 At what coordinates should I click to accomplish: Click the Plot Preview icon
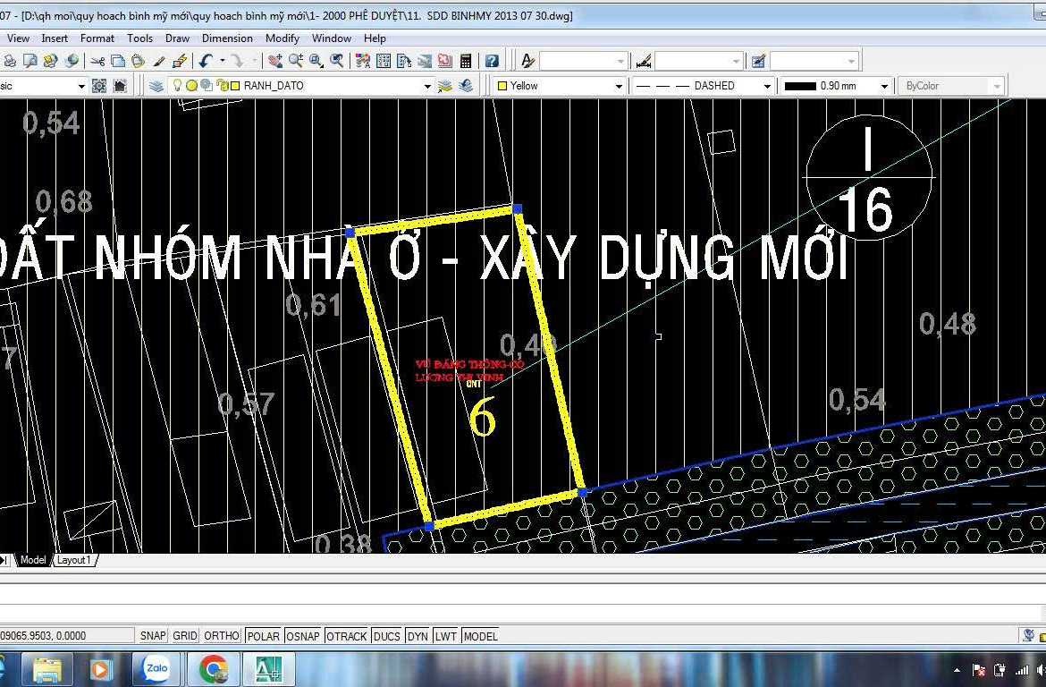(30, 61)
